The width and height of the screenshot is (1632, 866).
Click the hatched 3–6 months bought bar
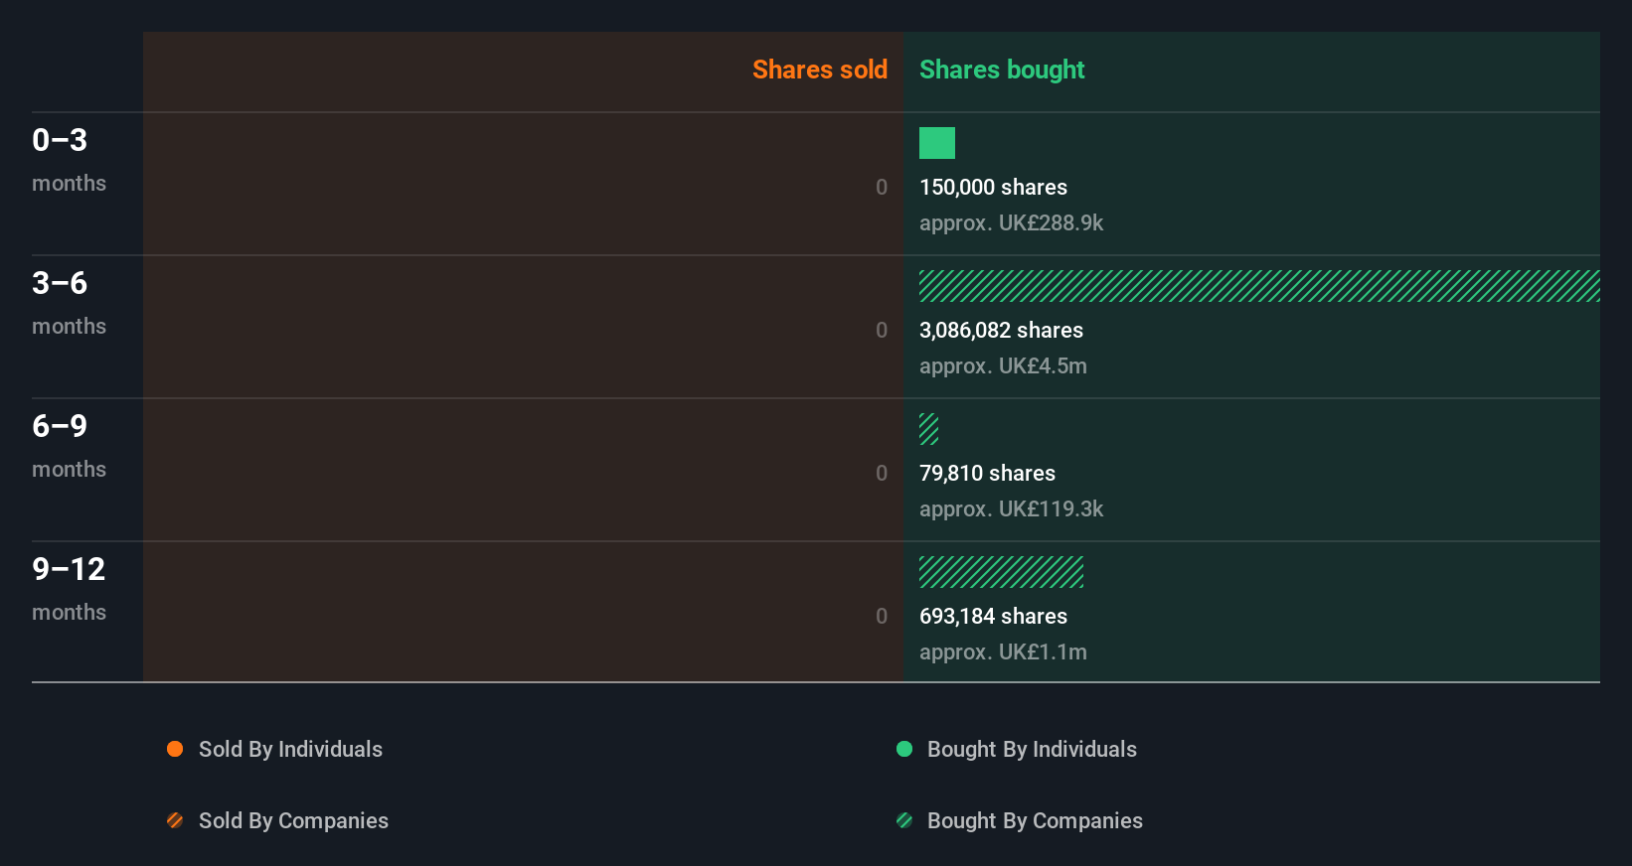1259,286
